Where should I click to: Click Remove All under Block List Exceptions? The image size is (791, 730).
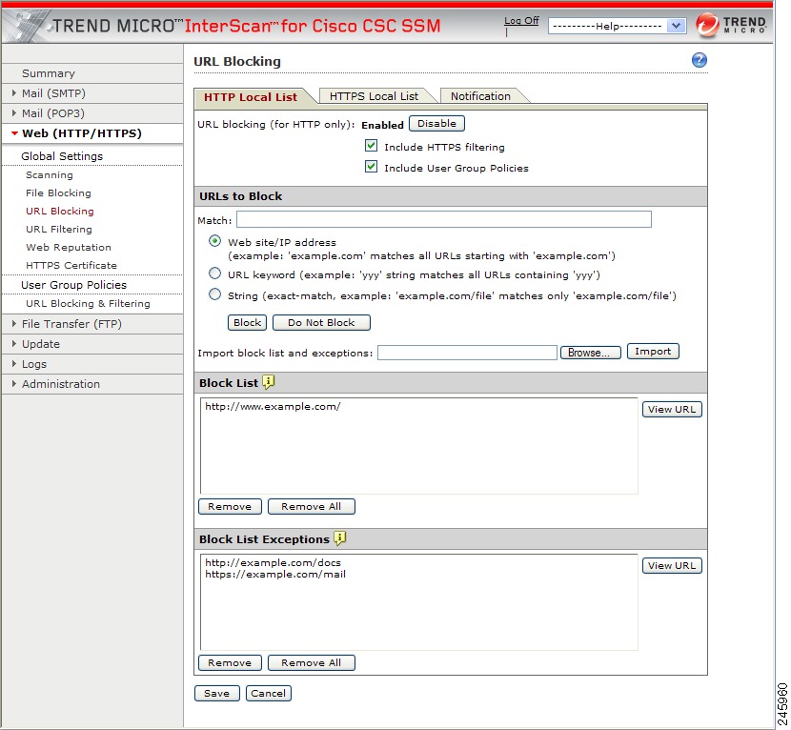312,663
